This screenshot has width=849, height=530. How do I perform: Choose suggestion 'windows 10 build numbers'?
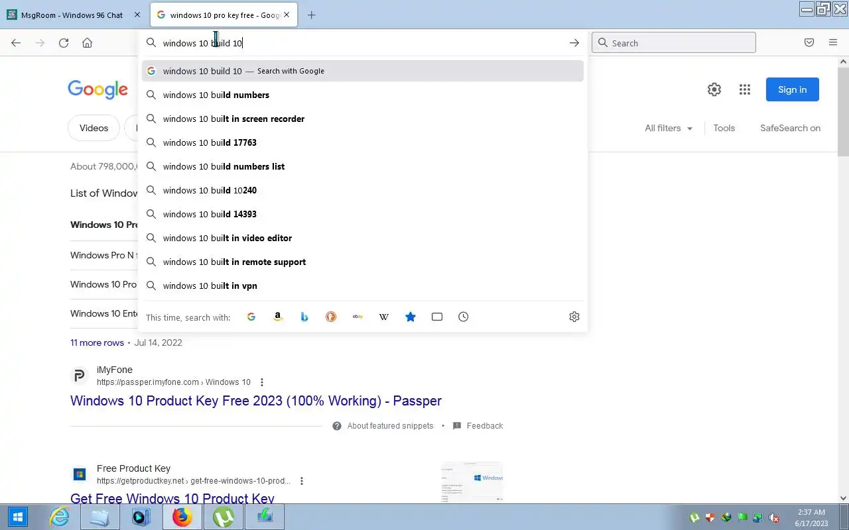[x=363, y=95]
